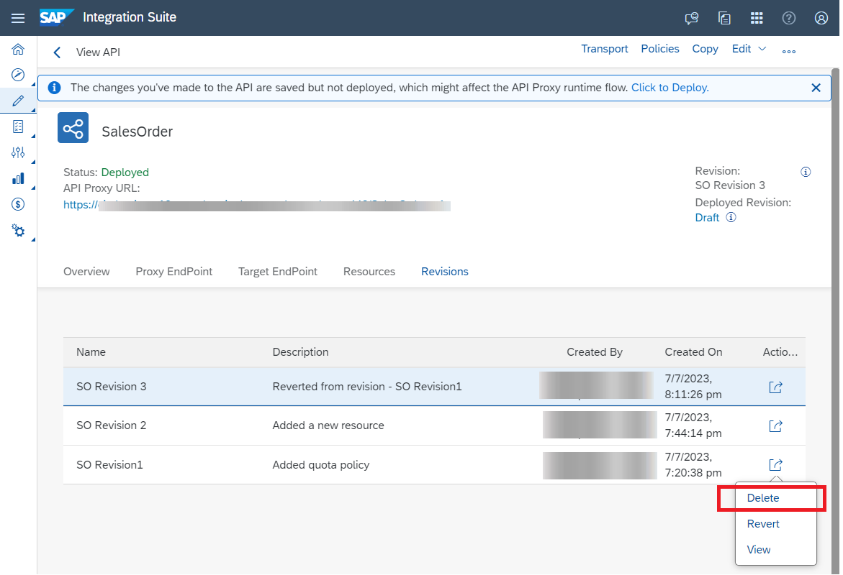Screen dimensions: 843x575
Task: Click the Created On column header
Action: click(x=693, y=352)
